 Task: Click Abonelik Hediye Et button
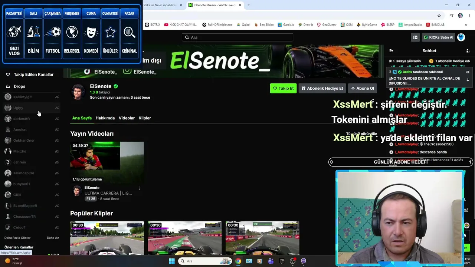tap(322, 88)
